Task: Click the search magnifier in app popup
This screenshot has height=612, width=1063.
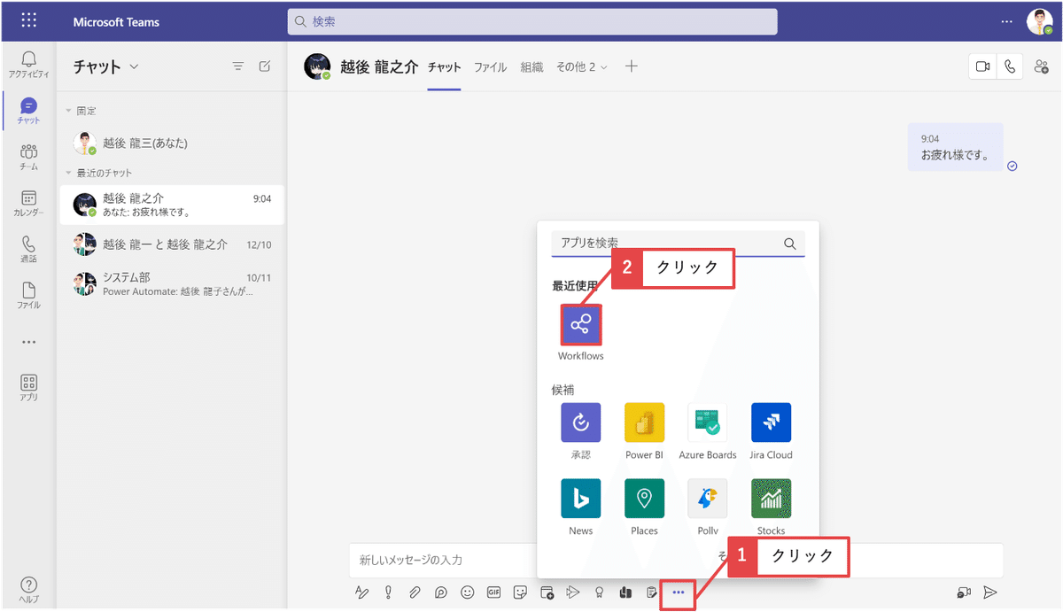Action: tap(790, 244)
